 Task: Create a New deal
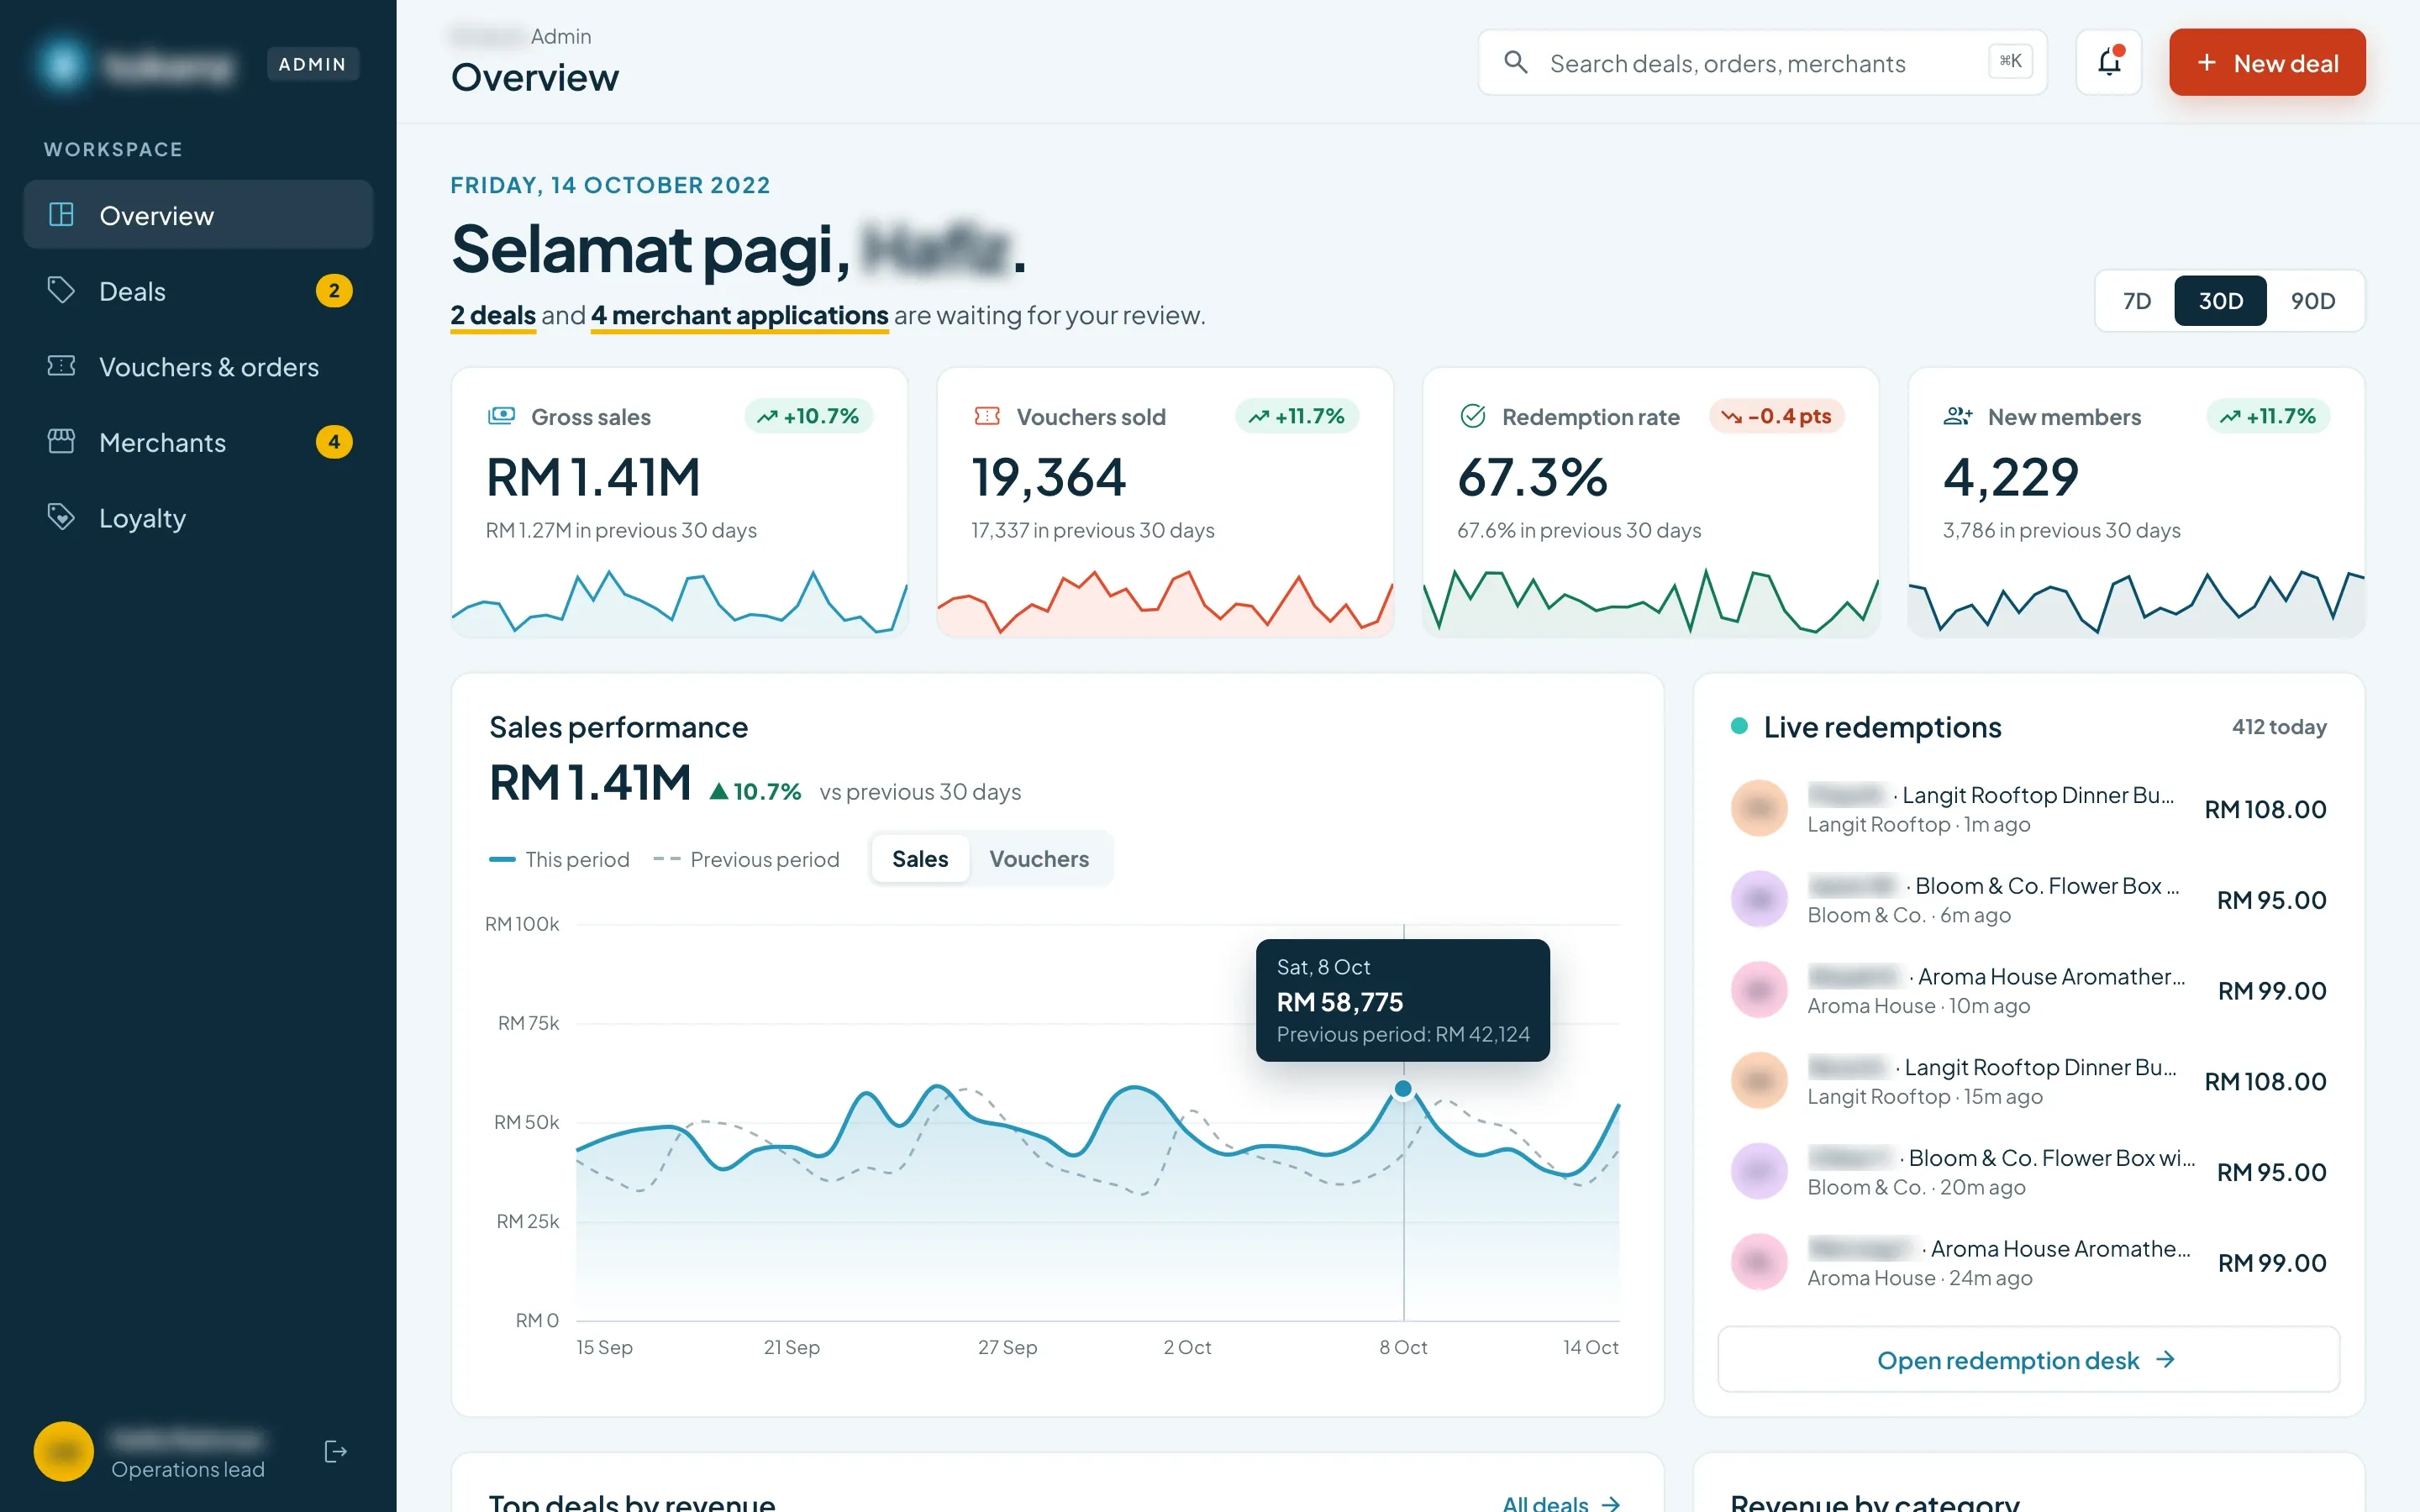[2267, 62]
